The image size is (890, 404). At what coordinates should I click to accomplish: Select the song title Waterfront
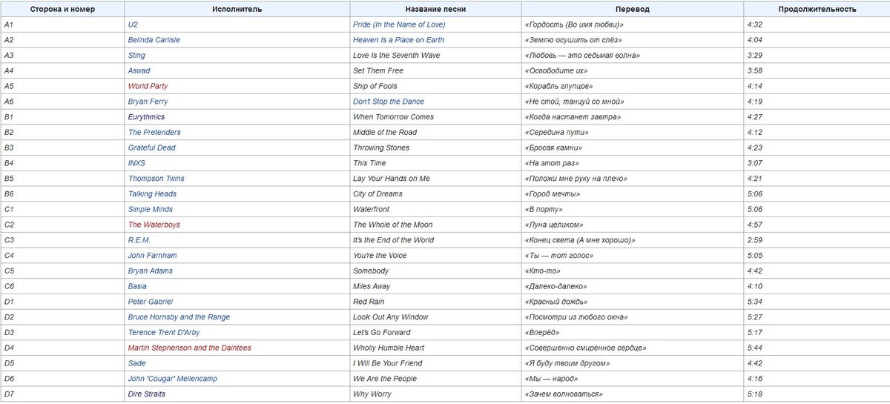click(x=371, y=209)
